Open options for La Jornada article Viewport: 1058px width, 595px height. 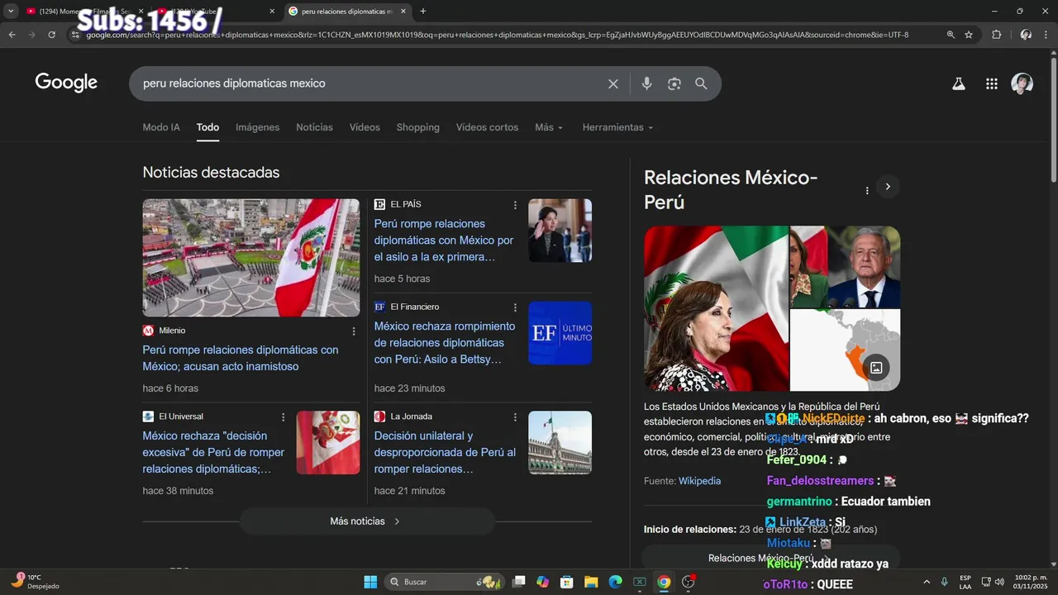tap(515, 417)
